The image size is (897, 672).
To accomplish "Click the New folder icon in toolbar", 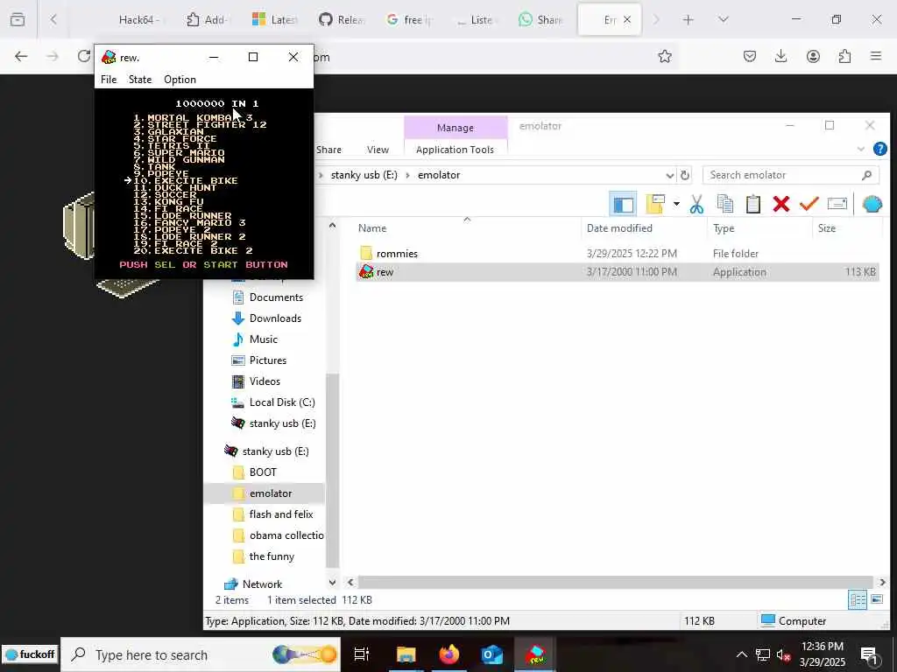I will 655,204.
